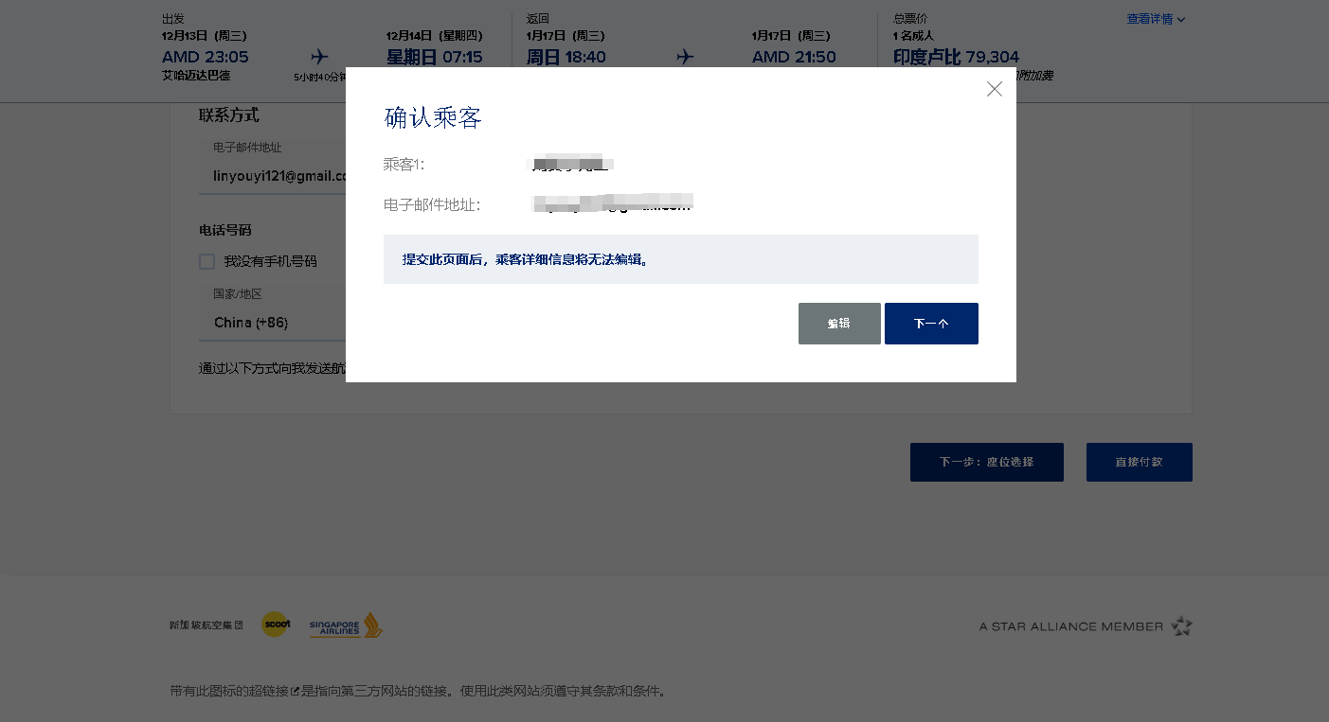The width and height of the screenshot is (1329, 722).
Task: Click the 电话号码 label
Action: pyautogui.click(x=225, y=230)
